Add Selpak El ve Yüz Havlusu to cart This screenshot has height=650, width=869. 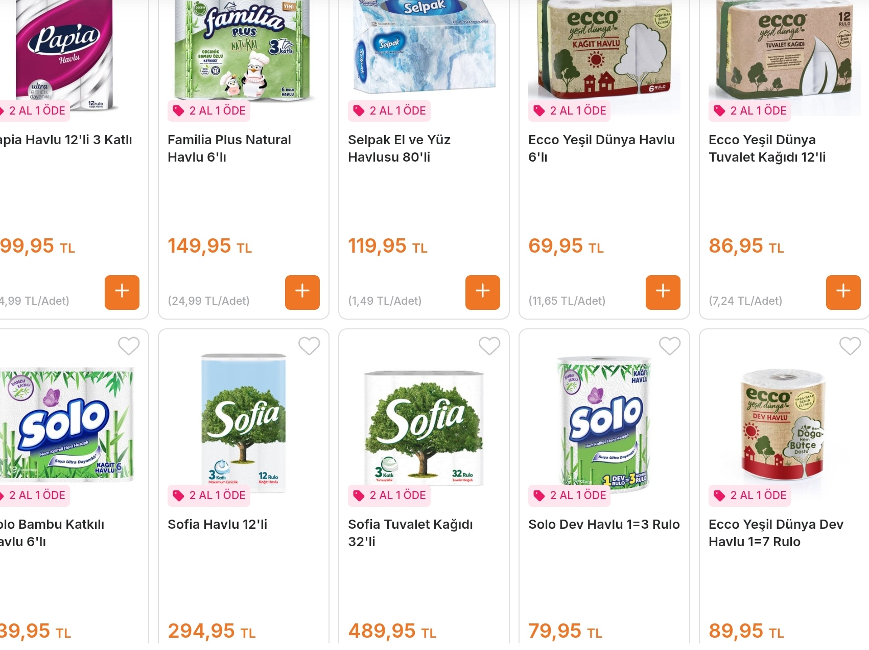point(482,292)
